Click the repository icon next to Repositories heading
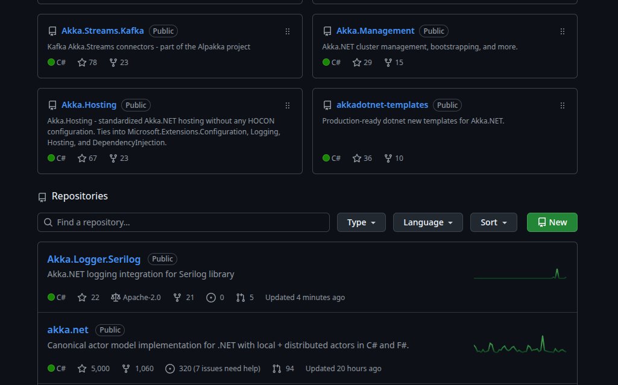618x385 pixels. coord(42,197)
